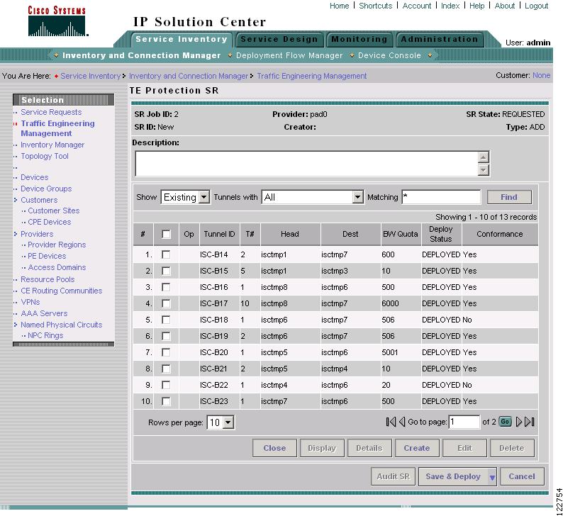Expand Named Physical Circuits node
Screen dimensions: 563x516
16,325
